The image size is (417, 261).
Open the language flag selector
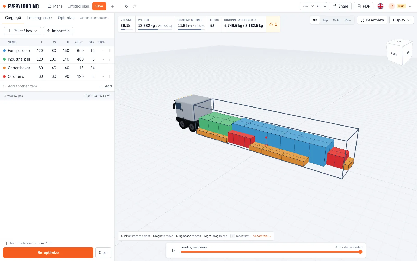click(381, 6)
